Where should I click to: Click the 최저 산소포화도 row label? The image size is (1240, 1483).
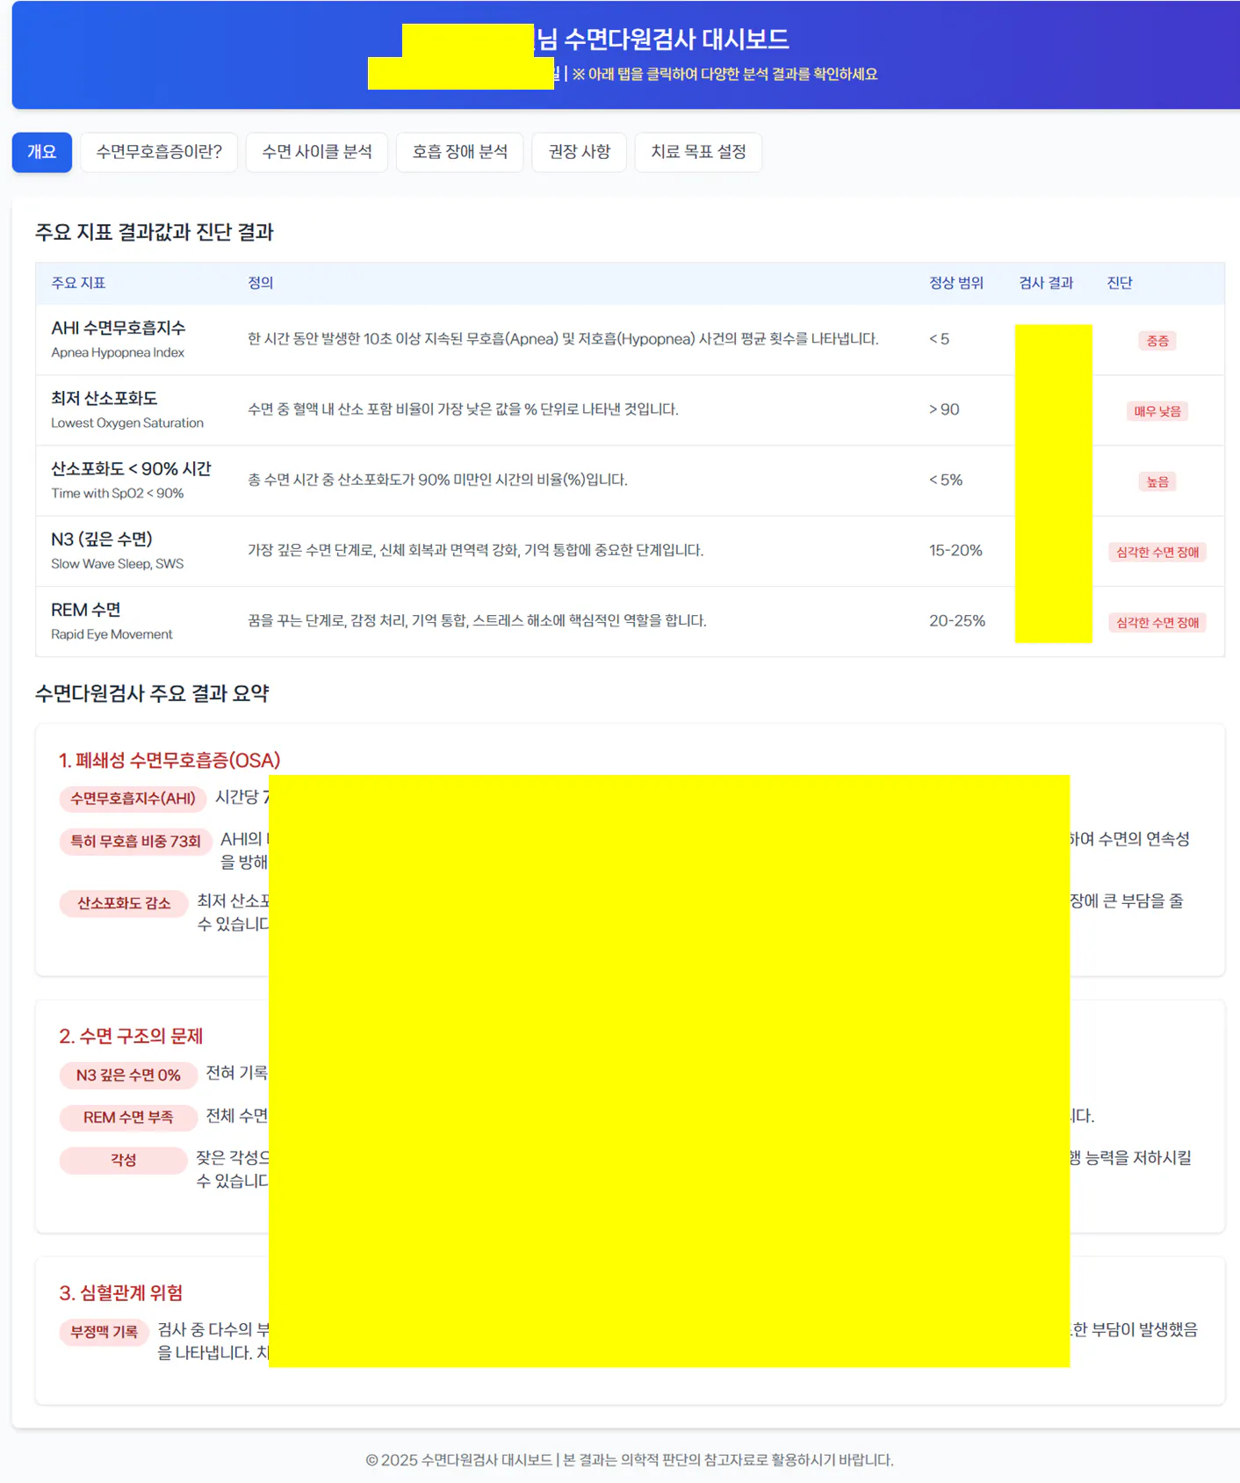[x=105, y=398]
